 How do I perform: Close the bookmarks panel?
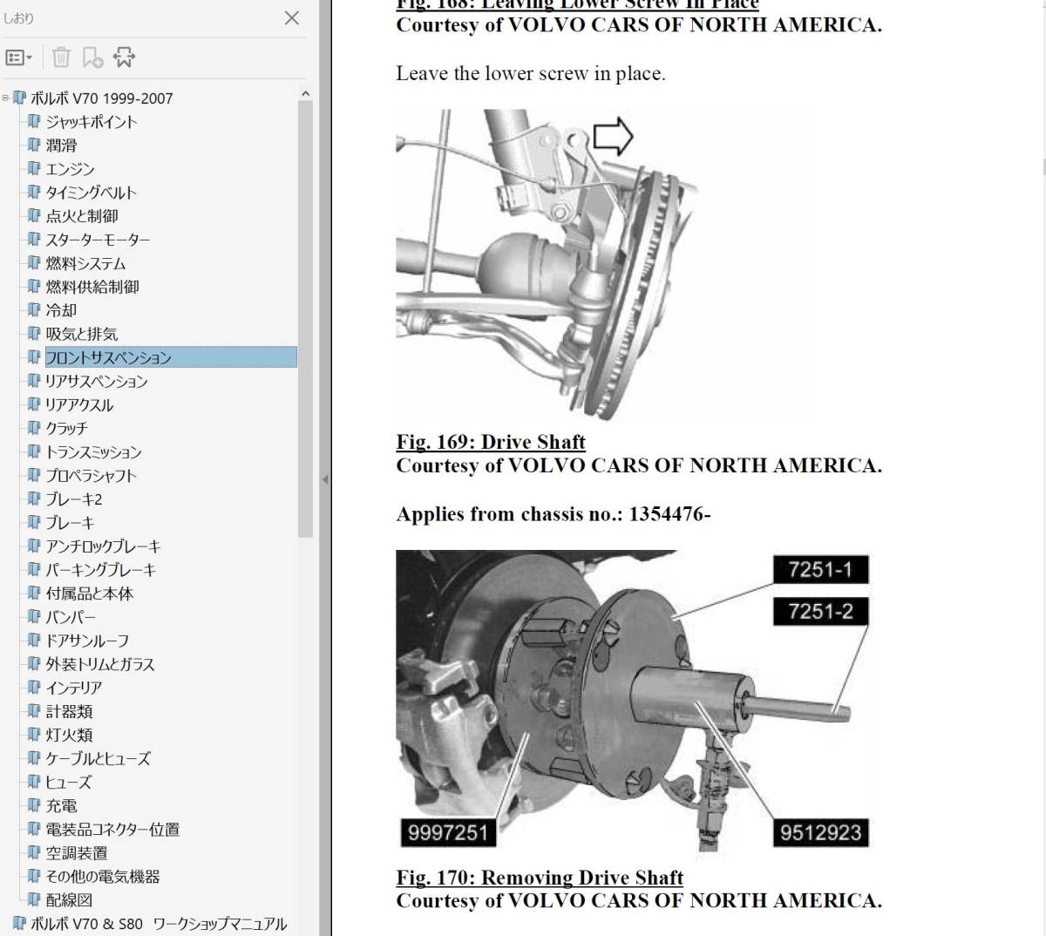coord(292,17)
